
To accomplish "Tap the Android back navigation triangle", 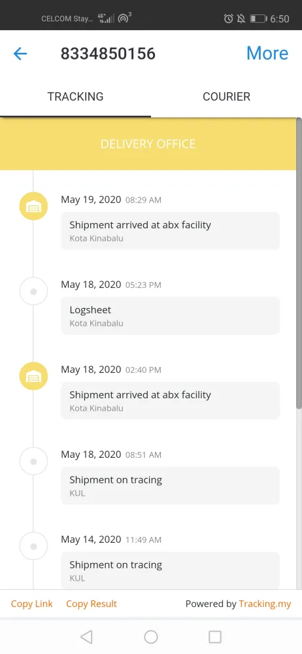I will [x=86, y=636].
